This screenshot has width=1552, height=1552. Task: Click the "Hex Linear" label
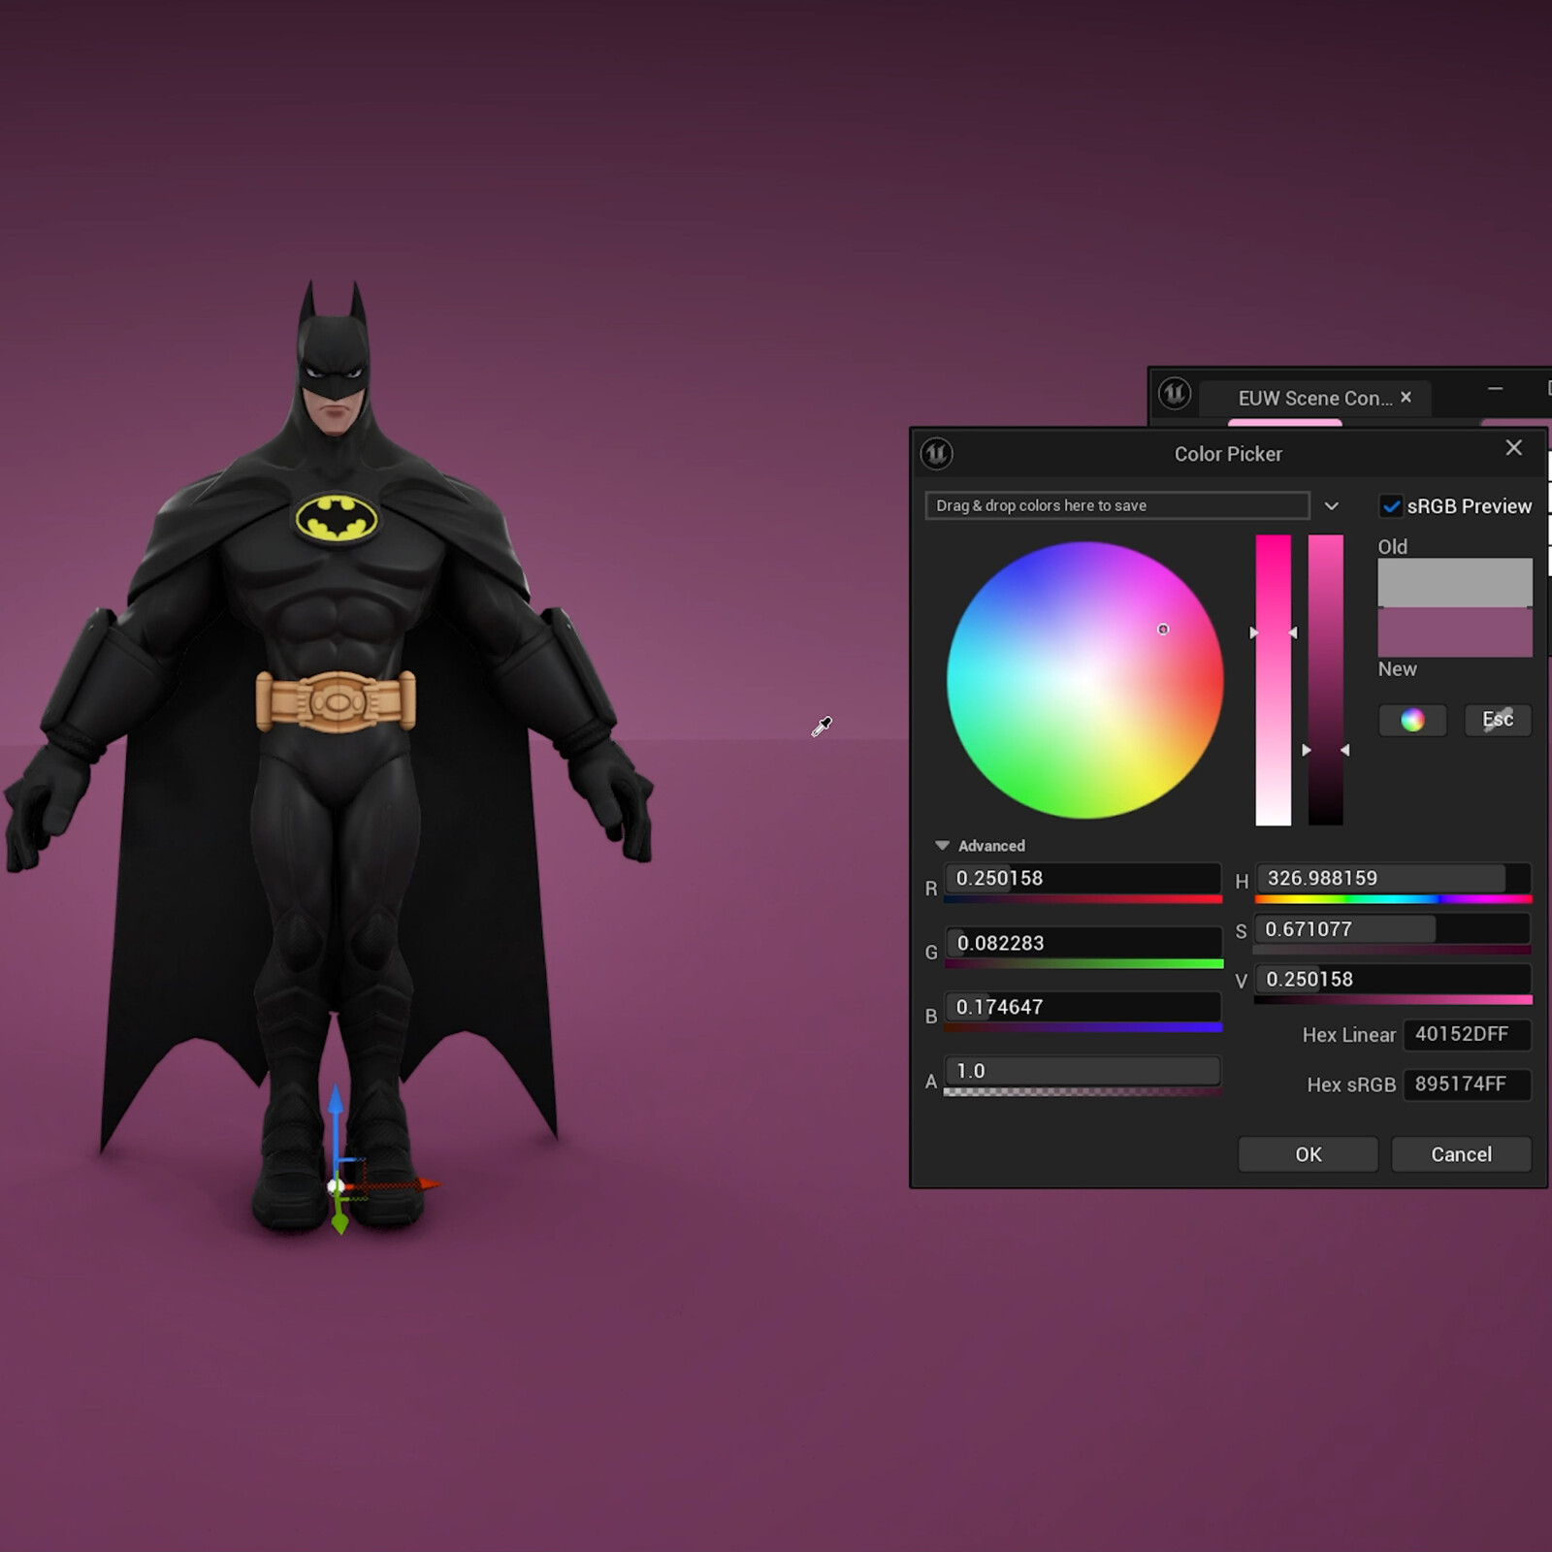(1348, 1035)
